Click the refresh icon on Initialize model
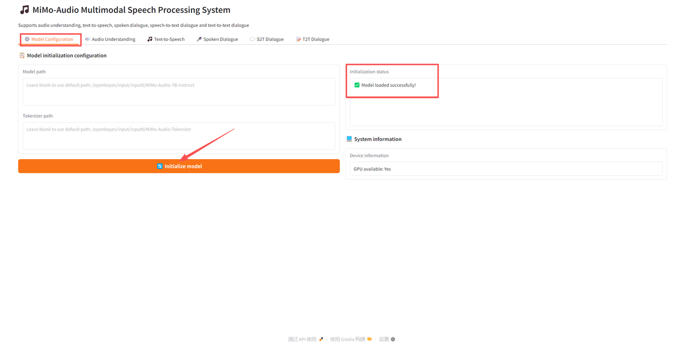The height and width of the screenshot is (344, 688). tap(160, 166)
